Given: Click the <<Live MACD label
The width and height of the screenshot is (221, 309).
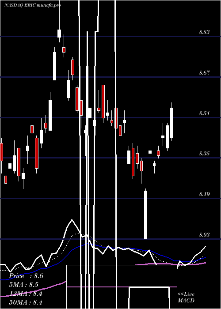Looking at the screenshot, I should pos(186,297).
